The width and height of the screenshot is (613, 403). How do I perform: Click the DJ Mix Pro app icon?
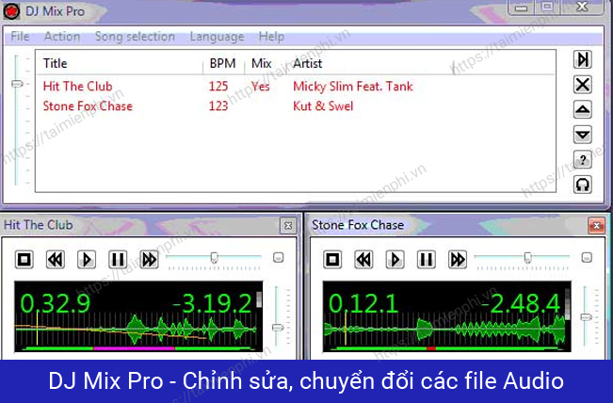click(11, 11)
